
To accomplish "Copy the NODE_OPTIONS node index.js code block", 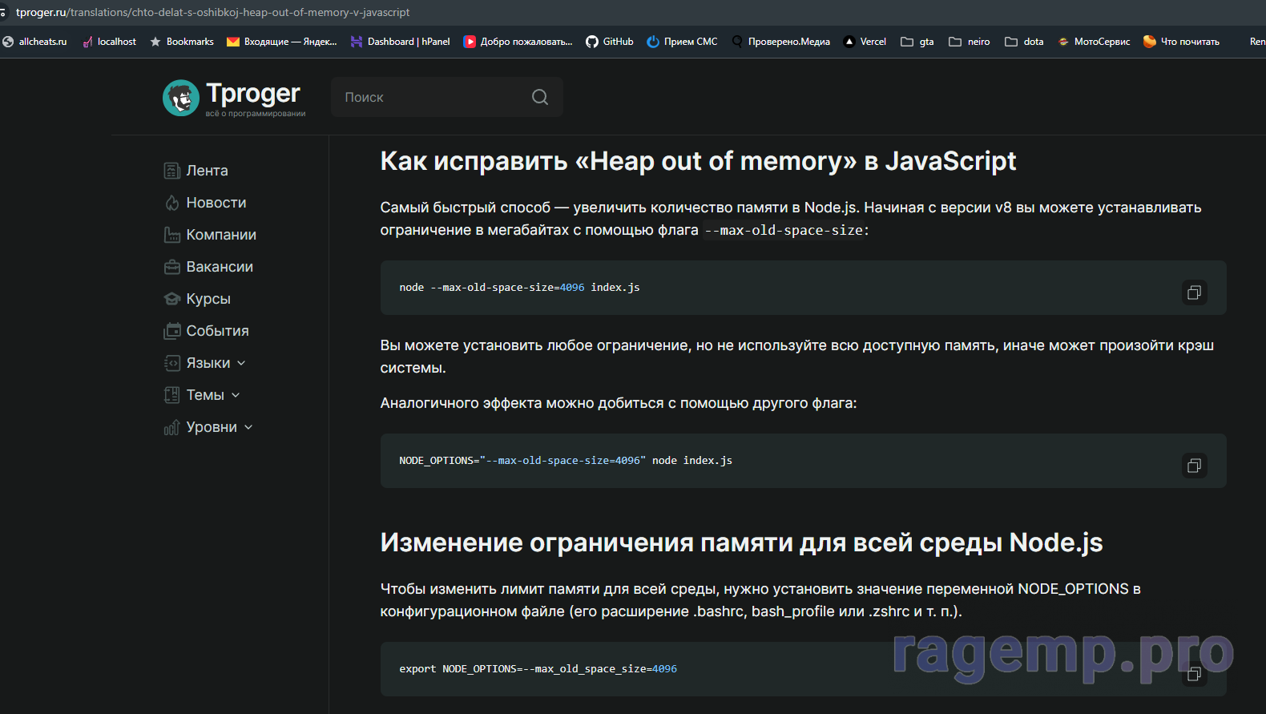I will [x=1194, y=466].
